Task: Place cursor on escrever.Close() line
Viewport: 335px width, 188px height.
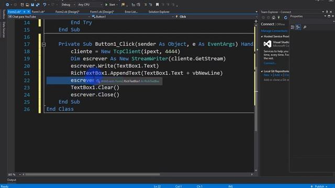Action: click(95, 95)
